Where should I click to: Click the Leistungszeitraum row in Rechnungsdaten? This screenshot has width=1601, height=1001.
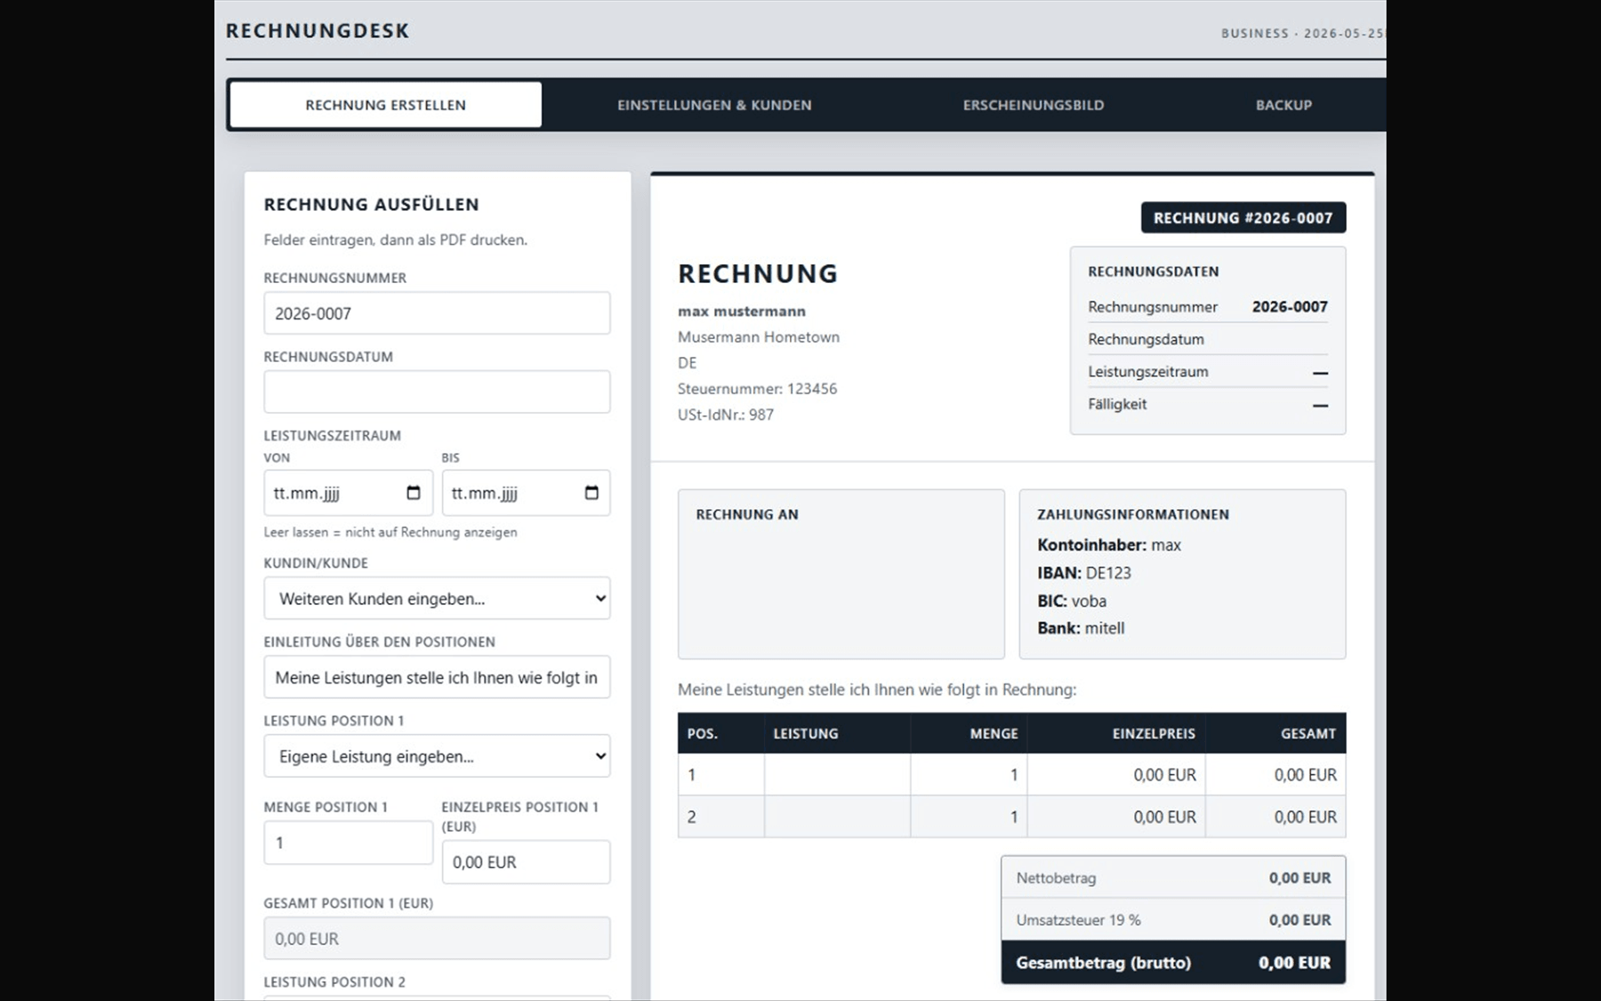1207,372
